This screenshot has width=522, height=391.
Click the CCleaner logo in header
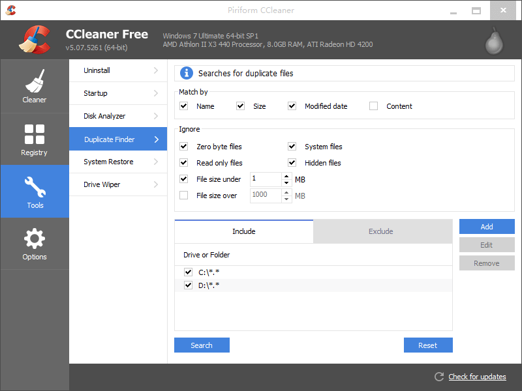point(35,40)
